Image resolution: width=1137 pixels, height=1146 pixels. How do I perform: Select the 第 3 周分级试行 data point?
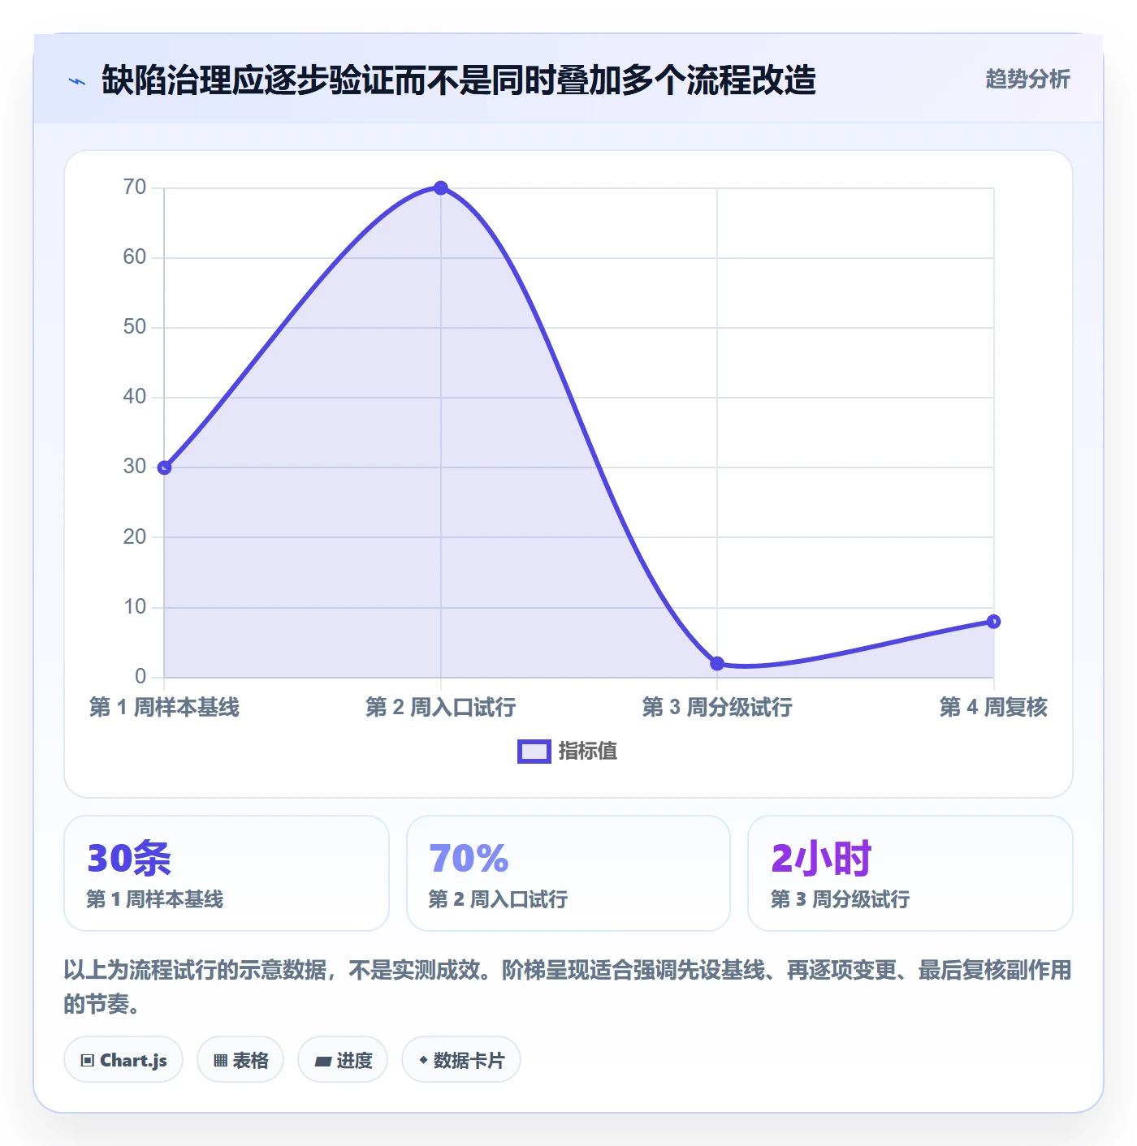click(717, 664)
